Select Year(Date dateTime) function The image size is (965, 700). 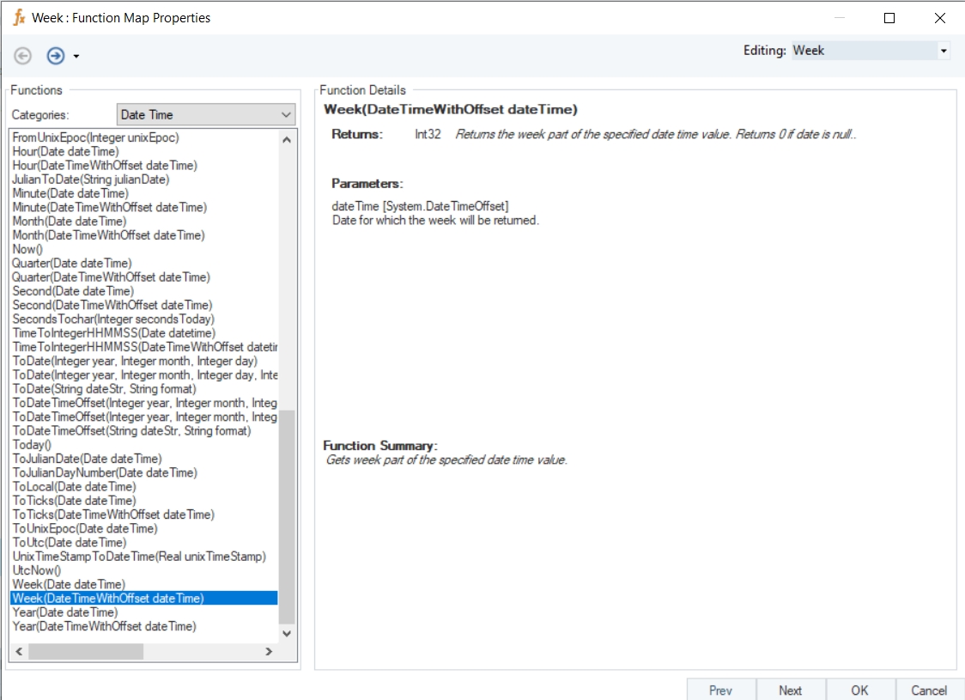pos(65,612)
